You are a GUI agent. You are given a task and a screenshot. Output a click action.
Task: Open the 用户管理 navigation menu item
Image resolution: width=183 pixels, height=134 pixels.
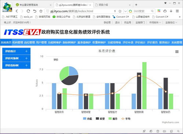41,42
